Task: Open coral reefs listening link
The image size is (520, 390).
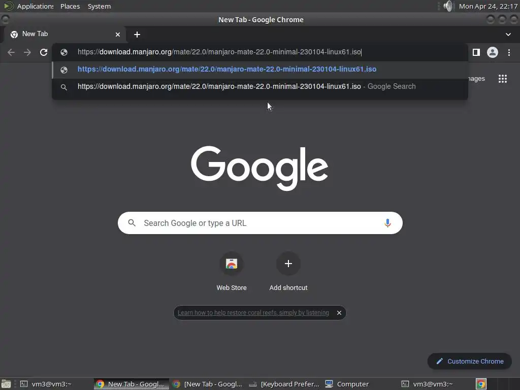Action: [253, 313]
